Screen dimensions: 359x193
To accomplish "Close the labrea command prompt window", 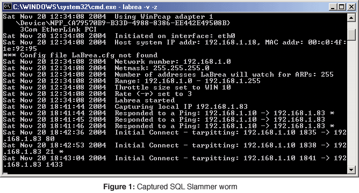I will pos(351,7).
